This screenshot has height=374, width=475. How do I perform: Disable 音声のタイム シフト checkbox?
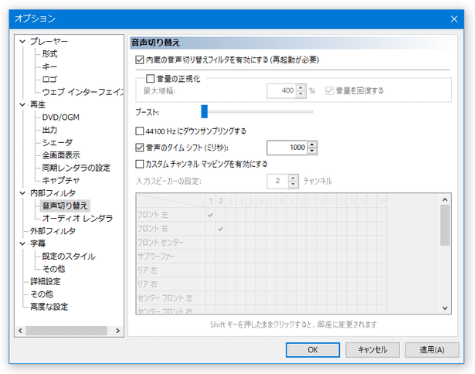tap(139, 148)
